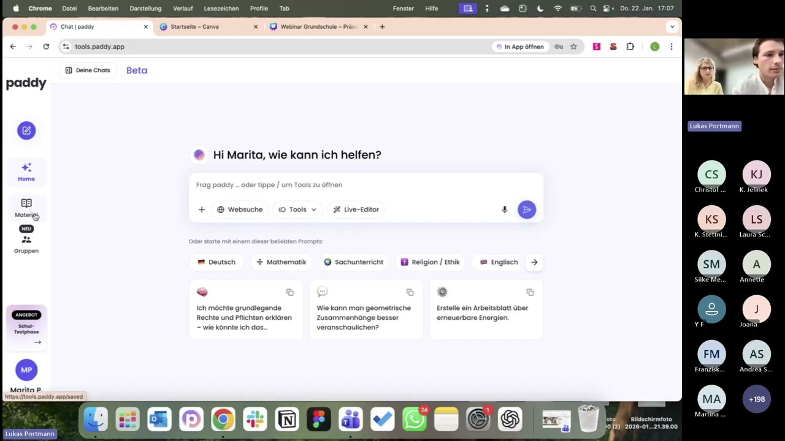Image resolution: width=785 pixels, height=441 pixels.
Task: Reload the current page
Action: [x=46, y=47]
